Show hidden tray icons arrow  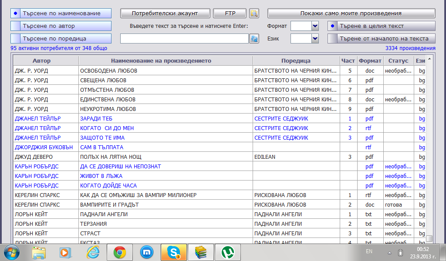point(390,252)
